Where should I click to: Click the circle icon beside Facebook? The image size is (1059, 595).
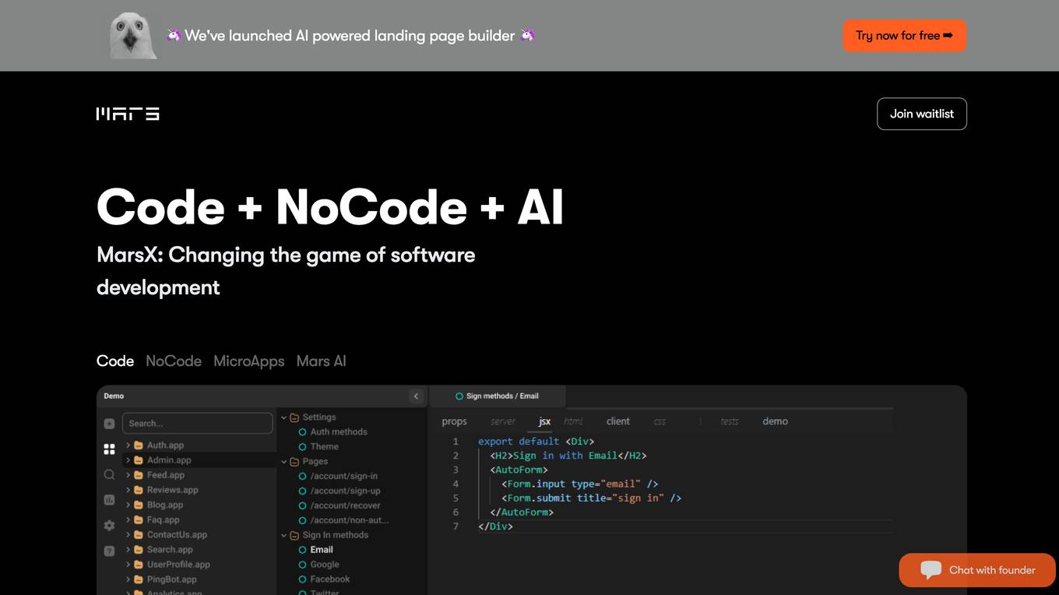coord(303,579)
